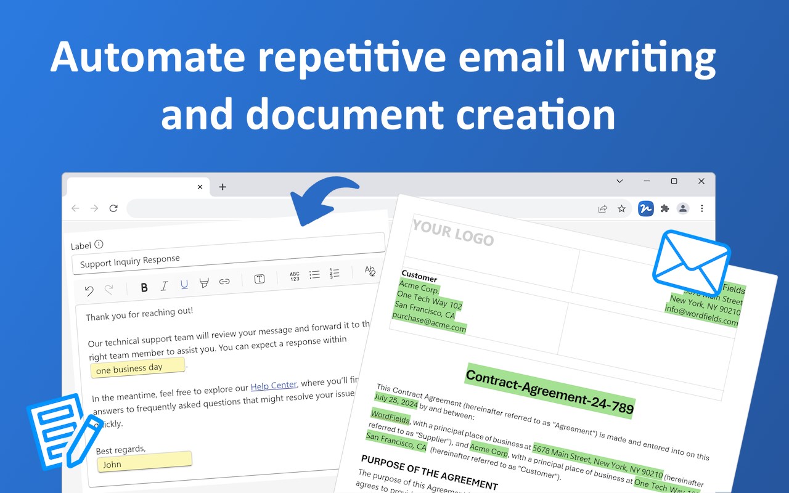Click the 'Label' caption above the field
The width and height of the screenshot is (789, 493).
click(81, 246)
